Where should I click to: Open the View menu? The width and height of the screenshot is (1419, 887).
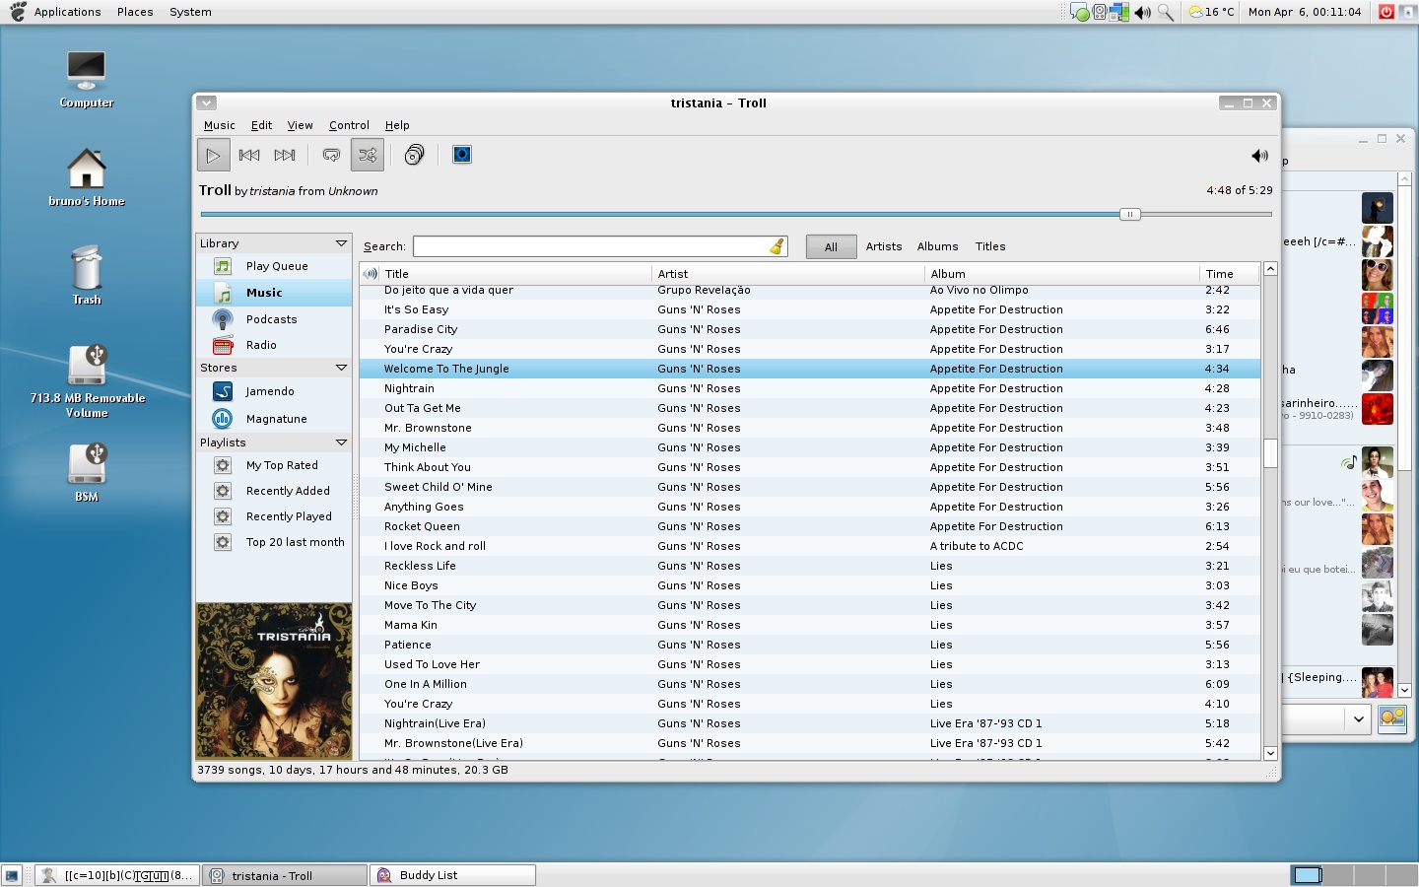(x=300, y=125)
